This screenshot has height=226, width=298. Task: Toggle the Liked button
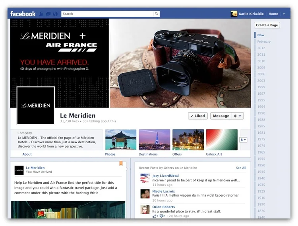pos(197,116)
